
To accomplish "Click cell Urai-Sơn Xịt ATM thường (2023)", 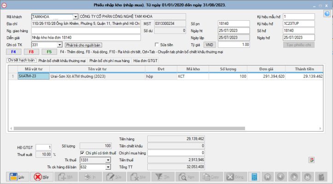I will point(97,76).
